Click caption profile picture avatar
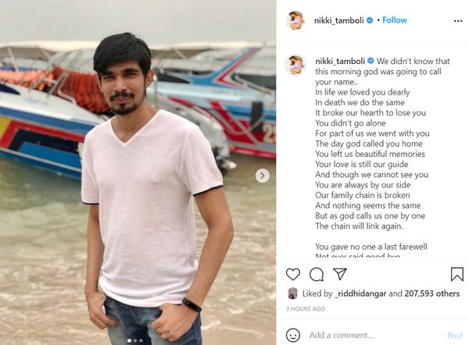The height and width of the screenshot is (345, 469). click(295, 65)
